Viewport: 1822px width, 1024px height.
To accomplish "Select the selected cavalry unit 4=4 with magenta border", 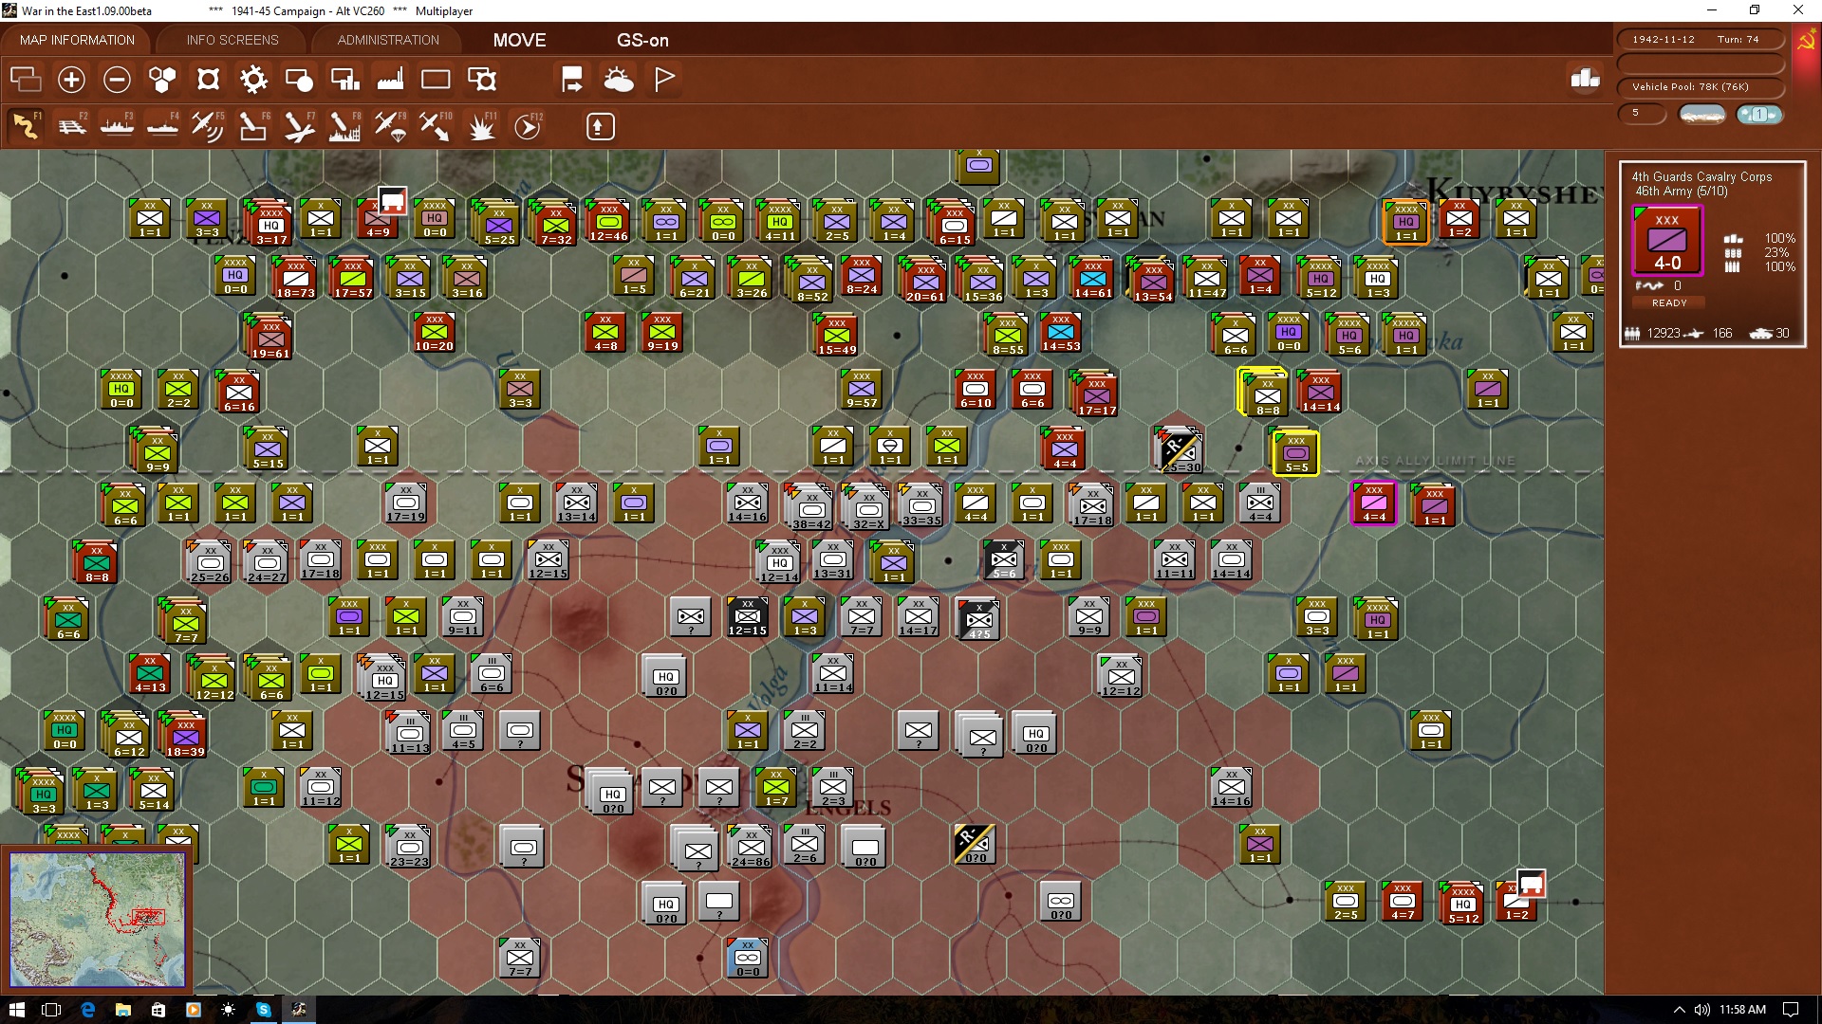I will pyautogui.click(x=1373, y=503).
